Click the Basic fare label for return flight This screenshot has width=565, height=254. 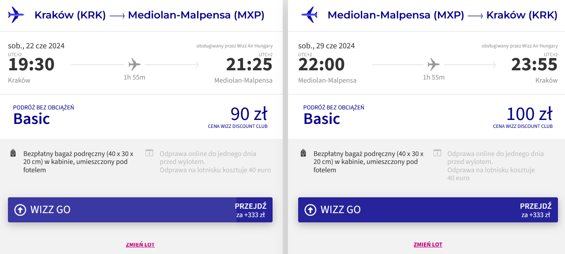tap(322, 119)
